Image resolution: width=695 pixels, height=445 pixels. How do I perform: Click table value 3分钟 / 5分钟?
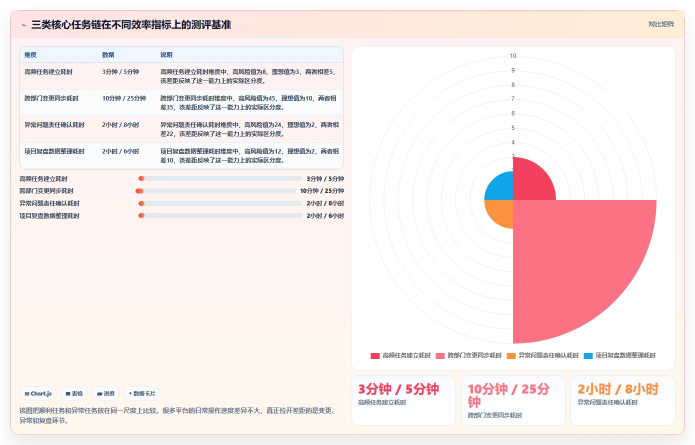120,72
